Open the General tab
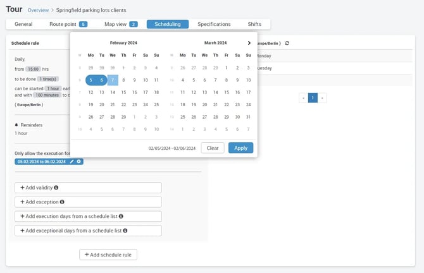This screenshot has height=273, width=424. 23,24
